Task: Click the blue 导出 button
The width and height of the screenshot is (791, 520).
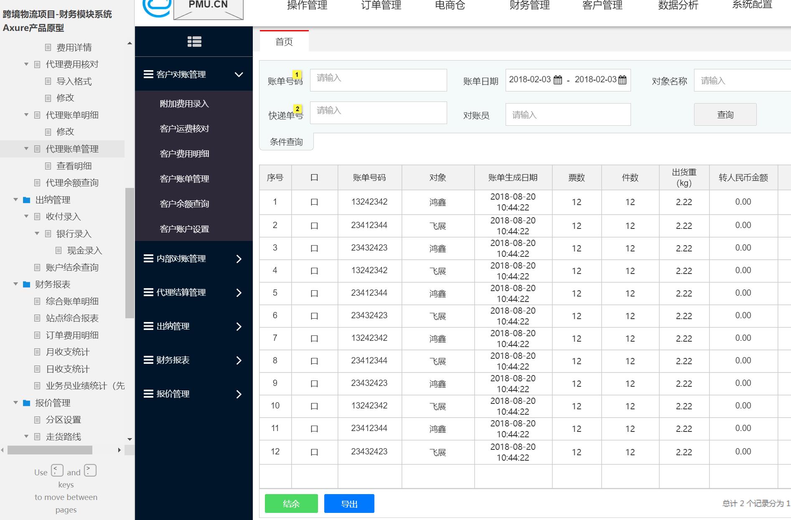Action: 349,504
